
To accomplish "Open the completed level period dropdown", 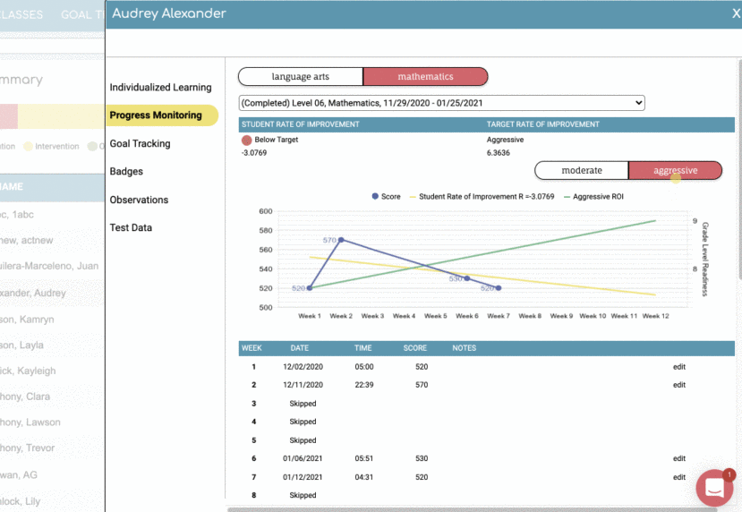I will (x=442, y=103).
